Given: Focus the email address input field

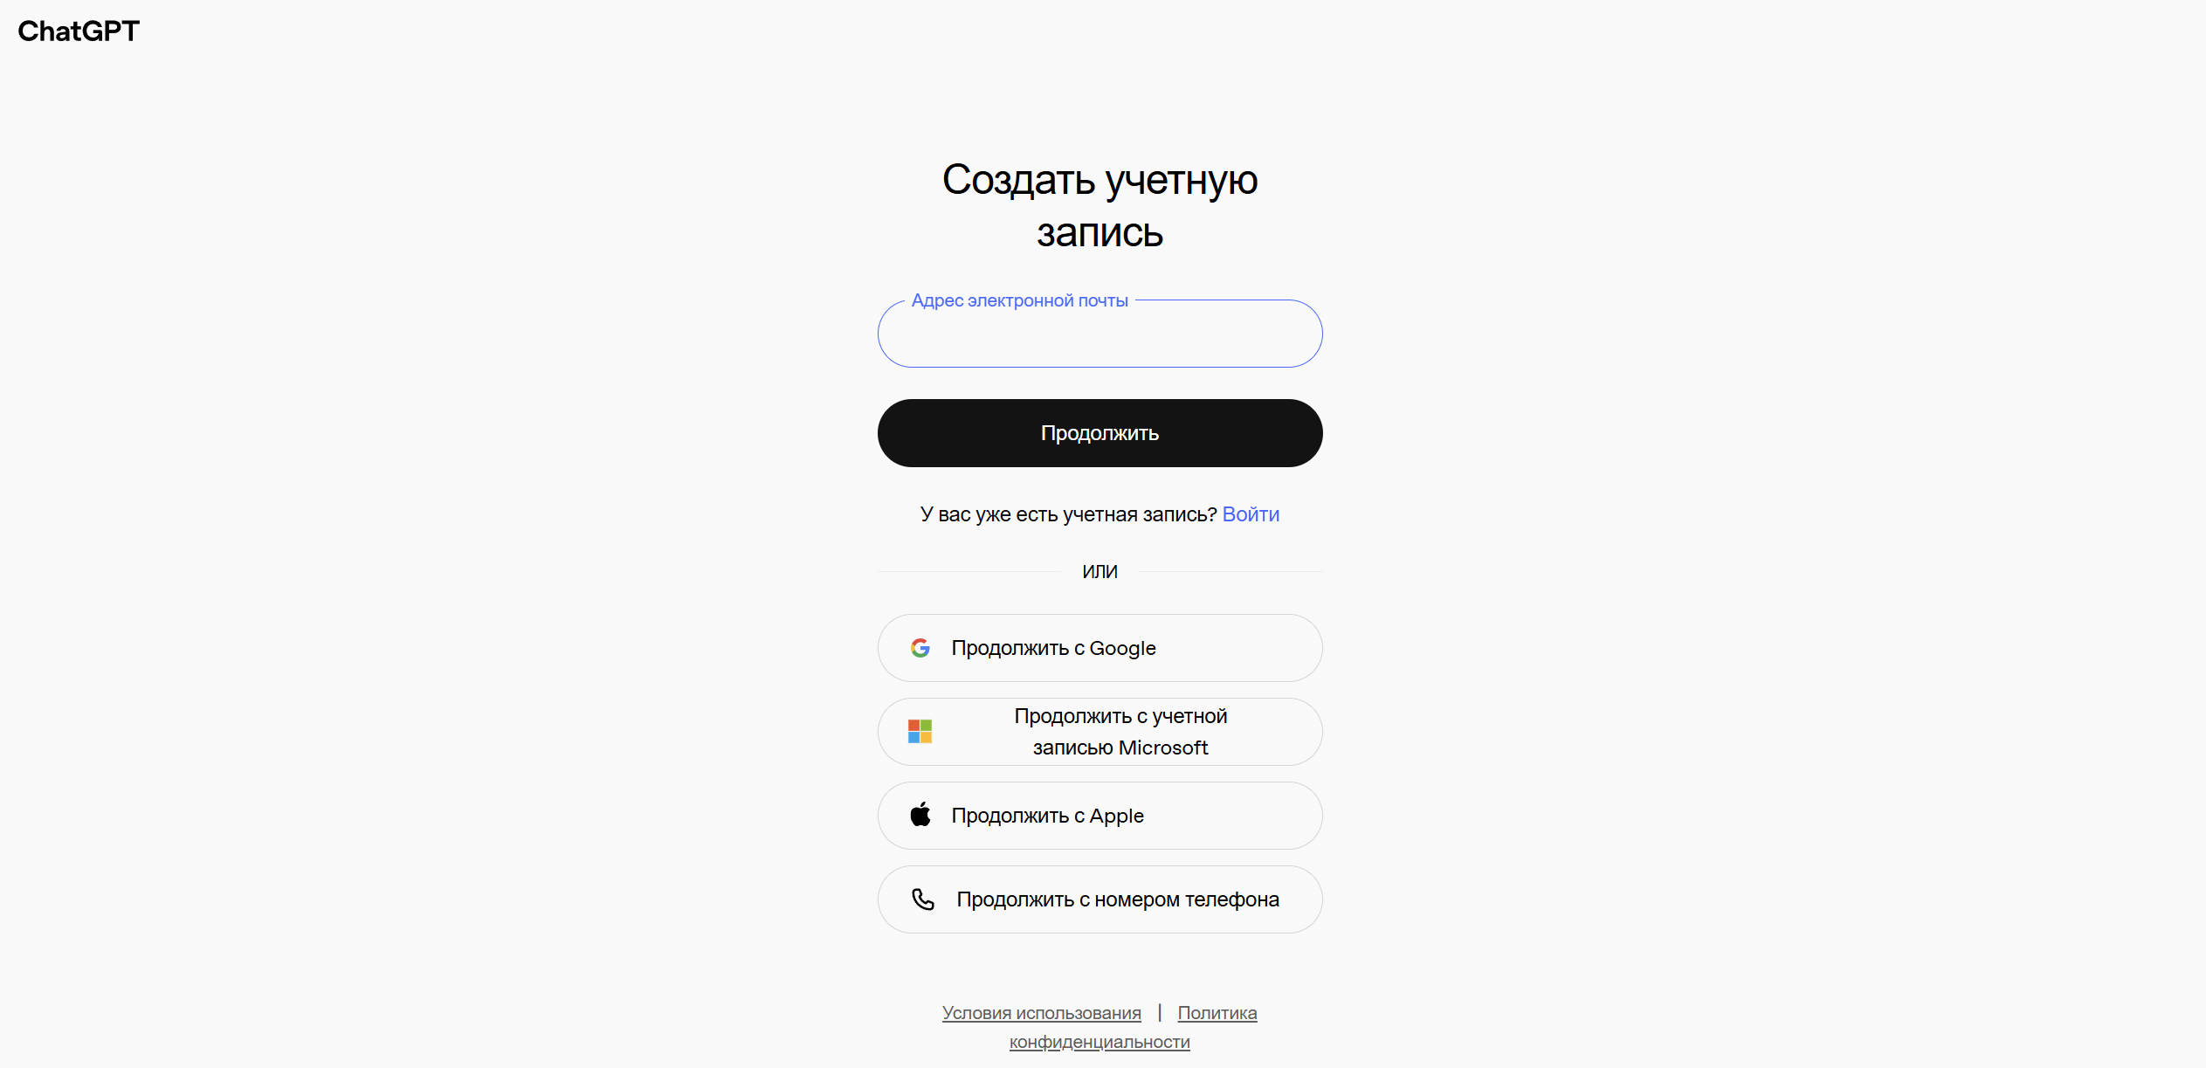Looking at the screenshot, I should (1100, 334).
